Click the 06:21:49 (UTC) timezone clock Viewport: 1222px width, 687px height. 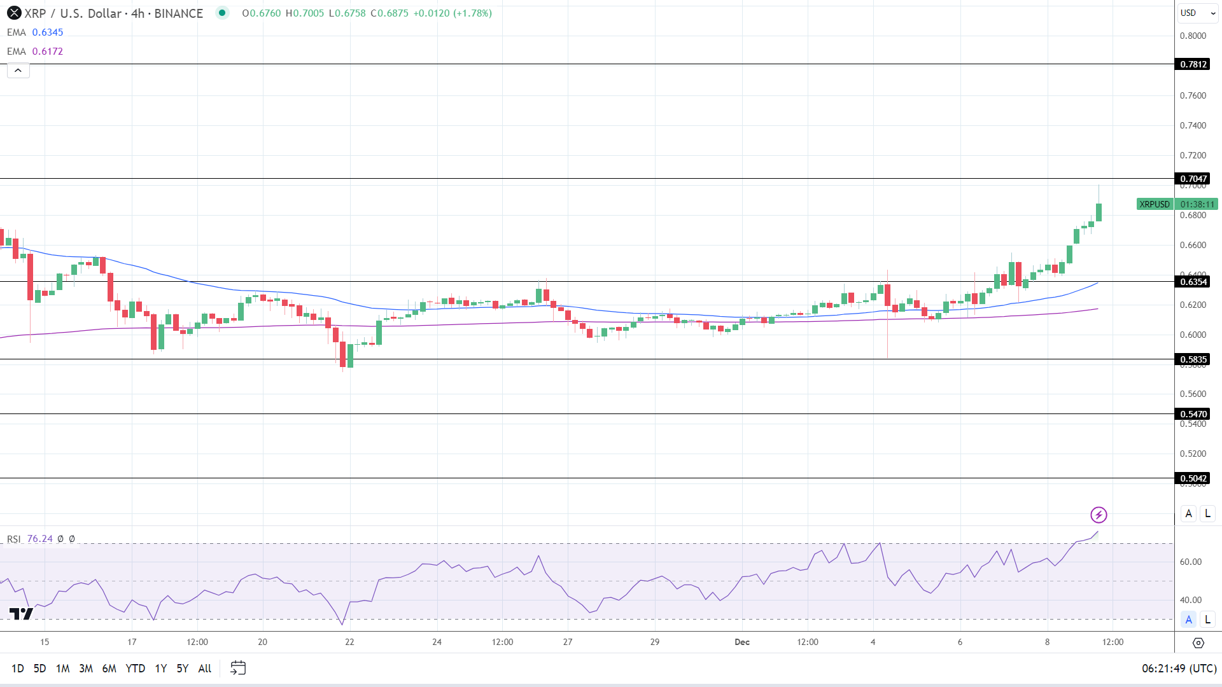[x=1179, y=668]
